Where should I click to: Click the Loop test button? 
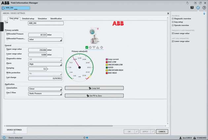tap(94, 88)
